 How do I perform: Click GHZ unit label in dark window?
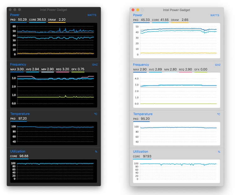(x=95, y=65)
